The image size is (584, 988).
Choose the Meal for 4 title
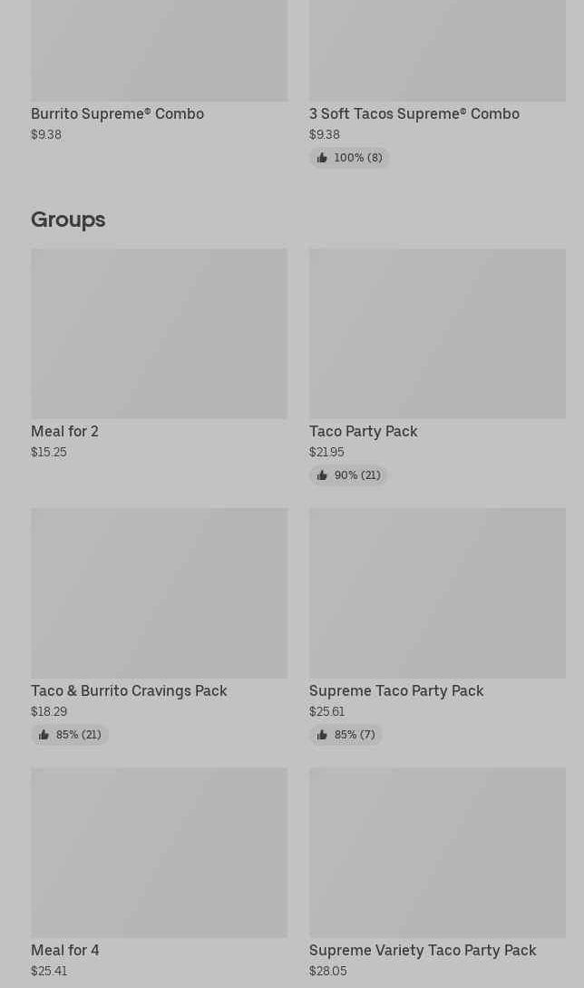coord(65,950)
